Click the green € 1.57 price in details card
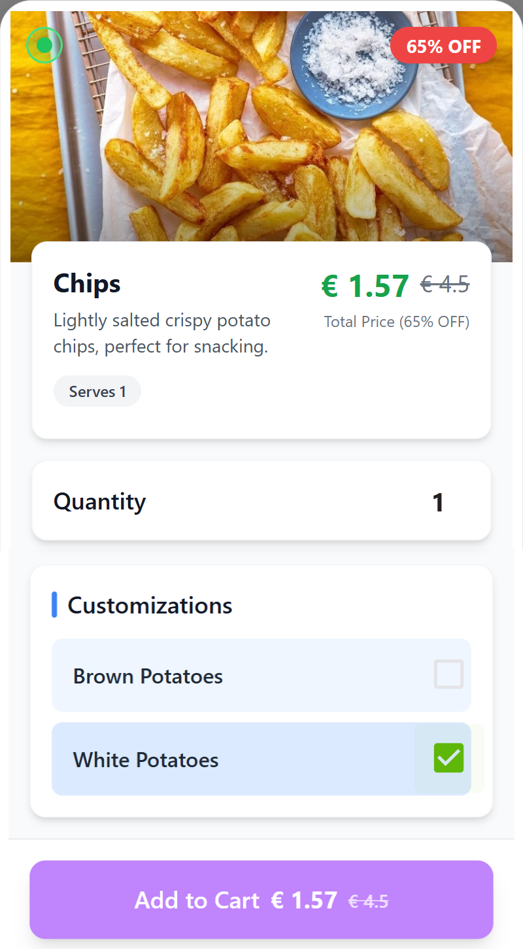Image resolution: width=523 pixels, height=949 pixels. click(365, 286)
